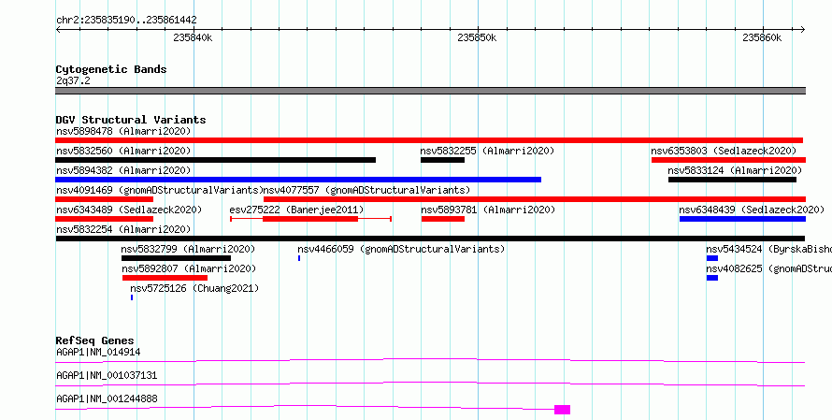This screenshot has height=420, width=832.
Task: Click the black nsv5833124 variant bar
Action: click(x=732, y=180)
